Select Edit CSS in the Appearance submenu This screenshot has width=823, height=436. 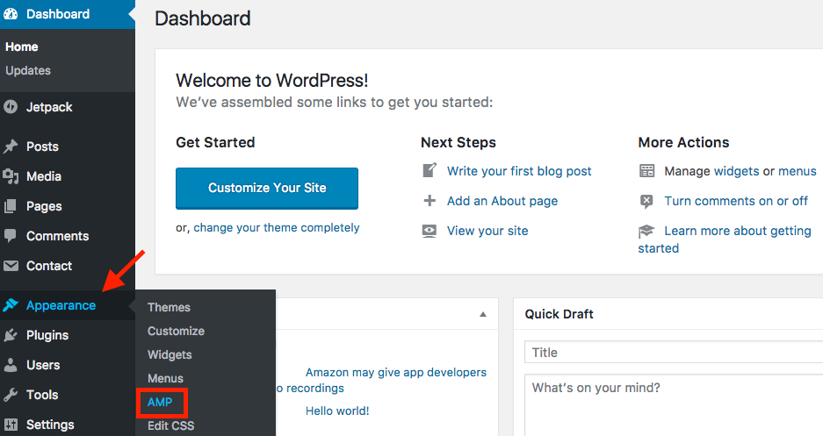point(170,425)
